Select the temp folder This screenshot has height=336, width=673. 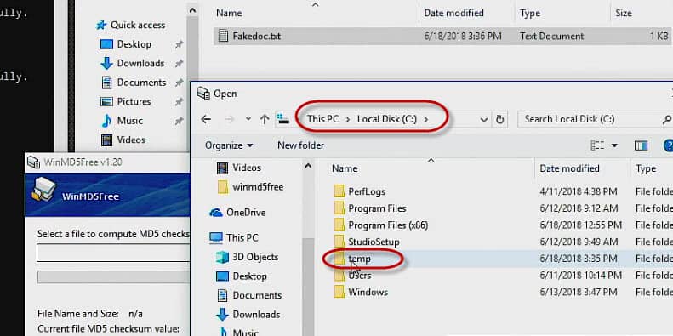pos(359,259)
